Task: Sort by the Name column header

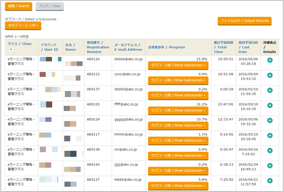Action: (x=71, y=47)
